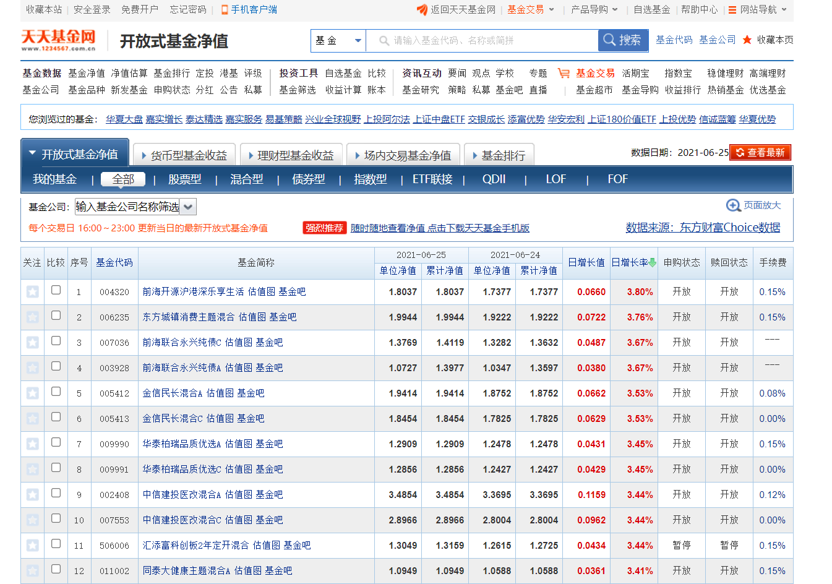Tick compare checkbox for fund 003928

tap(56, 366)
